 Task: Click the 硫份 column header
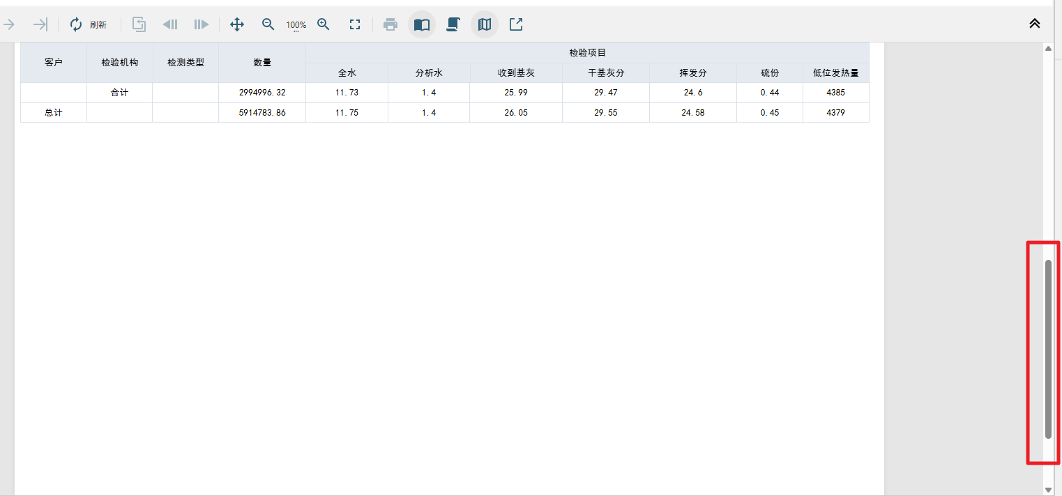coord(770,73)
